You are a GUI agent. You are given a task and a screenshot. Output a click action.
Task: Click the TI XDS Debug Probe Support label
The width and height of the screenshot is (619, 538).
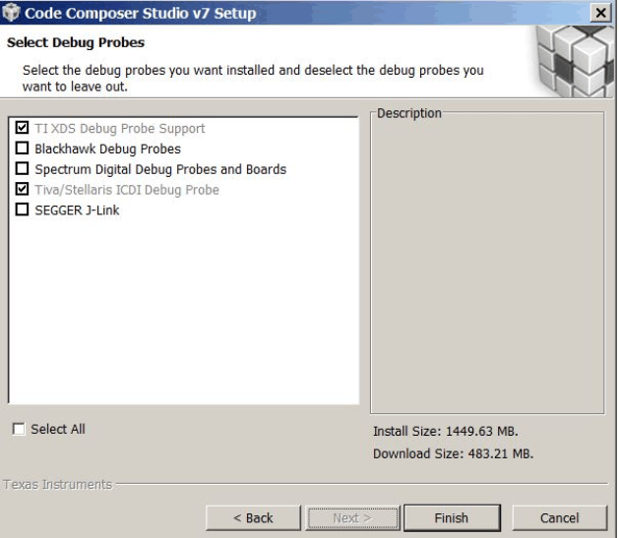120,129
